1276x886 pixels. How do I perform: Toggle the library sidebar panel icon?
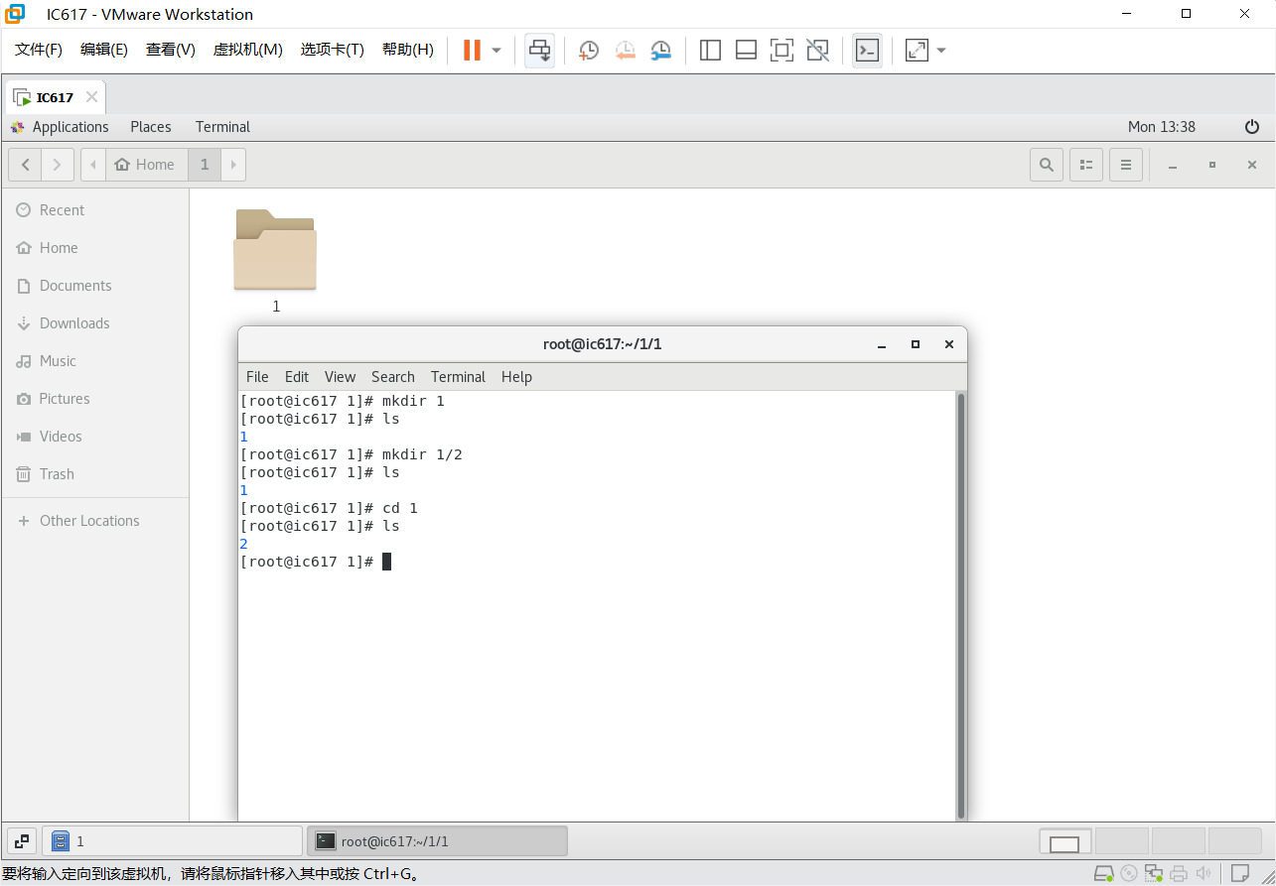pos(710,50)
